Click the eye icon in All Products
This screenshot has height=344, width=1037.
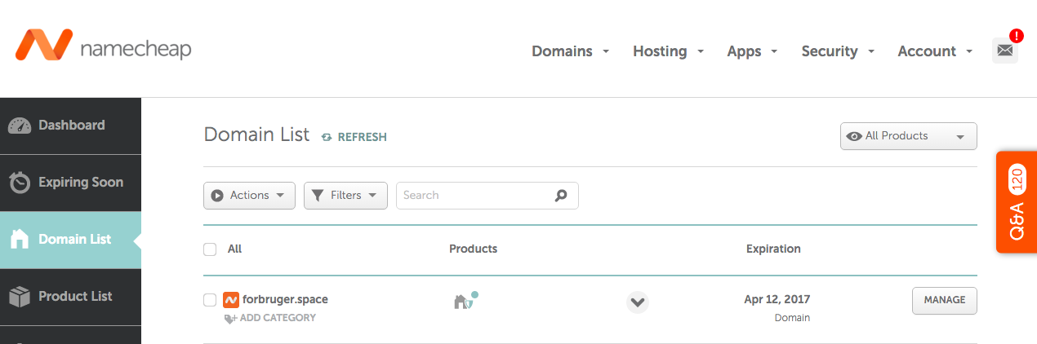[x=855, y=136]
